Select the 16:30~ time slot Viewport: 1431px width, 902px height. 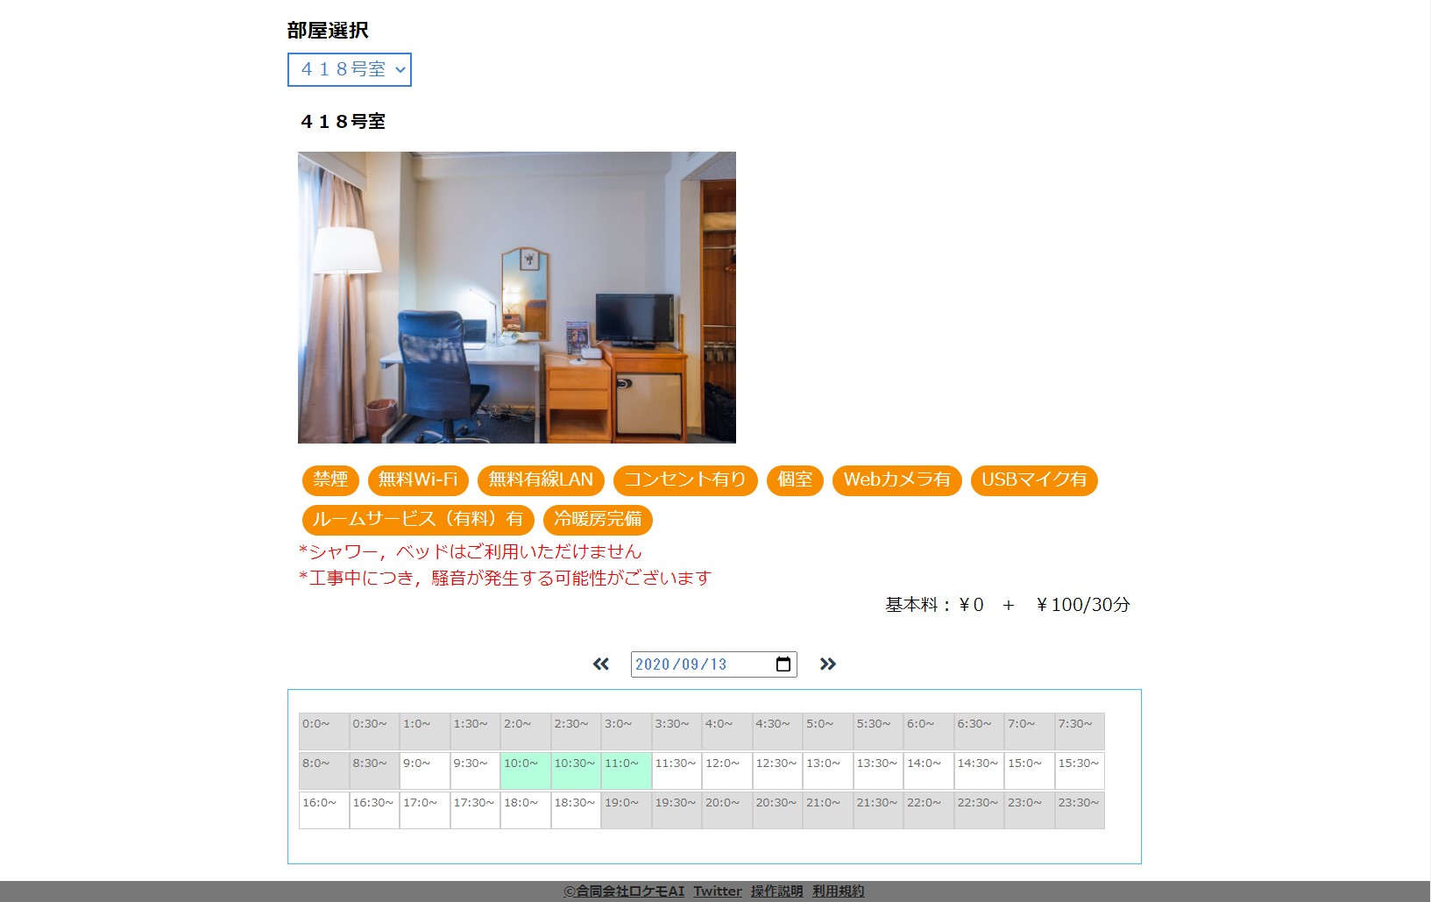(374, 811)
